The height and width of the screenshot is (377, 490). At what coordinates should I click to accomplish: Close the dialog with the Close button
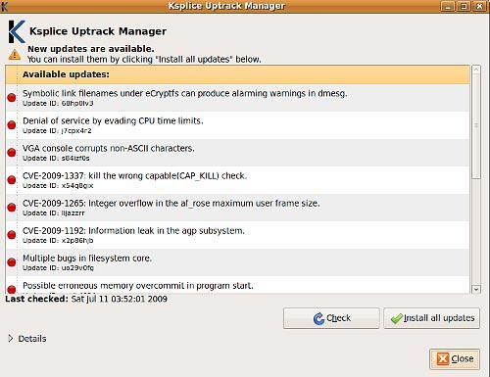tap(455, 359)
